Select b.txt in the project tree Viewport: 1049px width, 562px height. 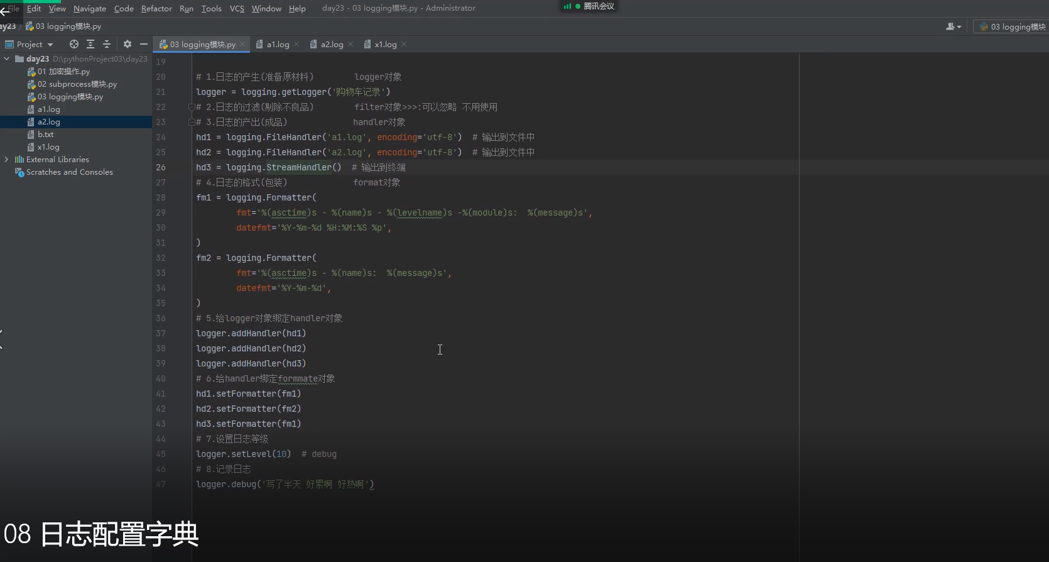[45, 135]
